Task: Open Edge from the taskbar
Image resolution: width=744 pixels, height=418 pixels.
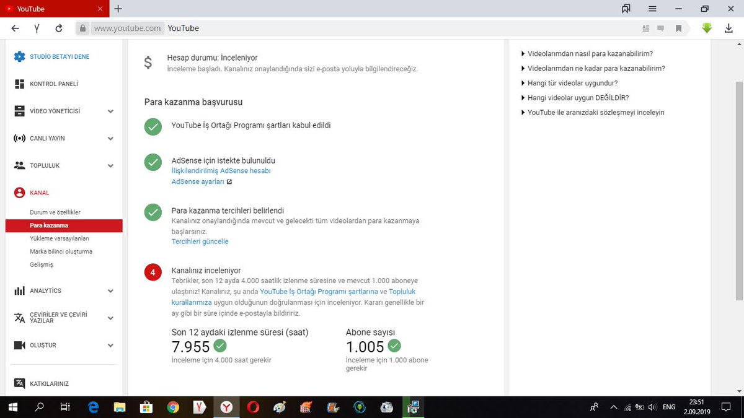Action: coord(93,407)
